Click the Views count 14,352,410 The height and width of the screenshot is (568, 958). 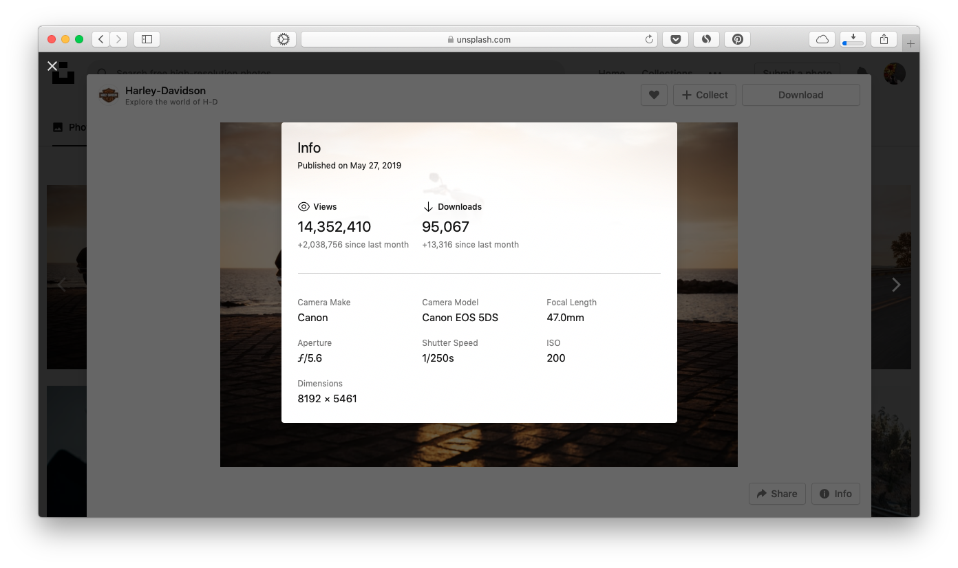[x=334, y=227]
